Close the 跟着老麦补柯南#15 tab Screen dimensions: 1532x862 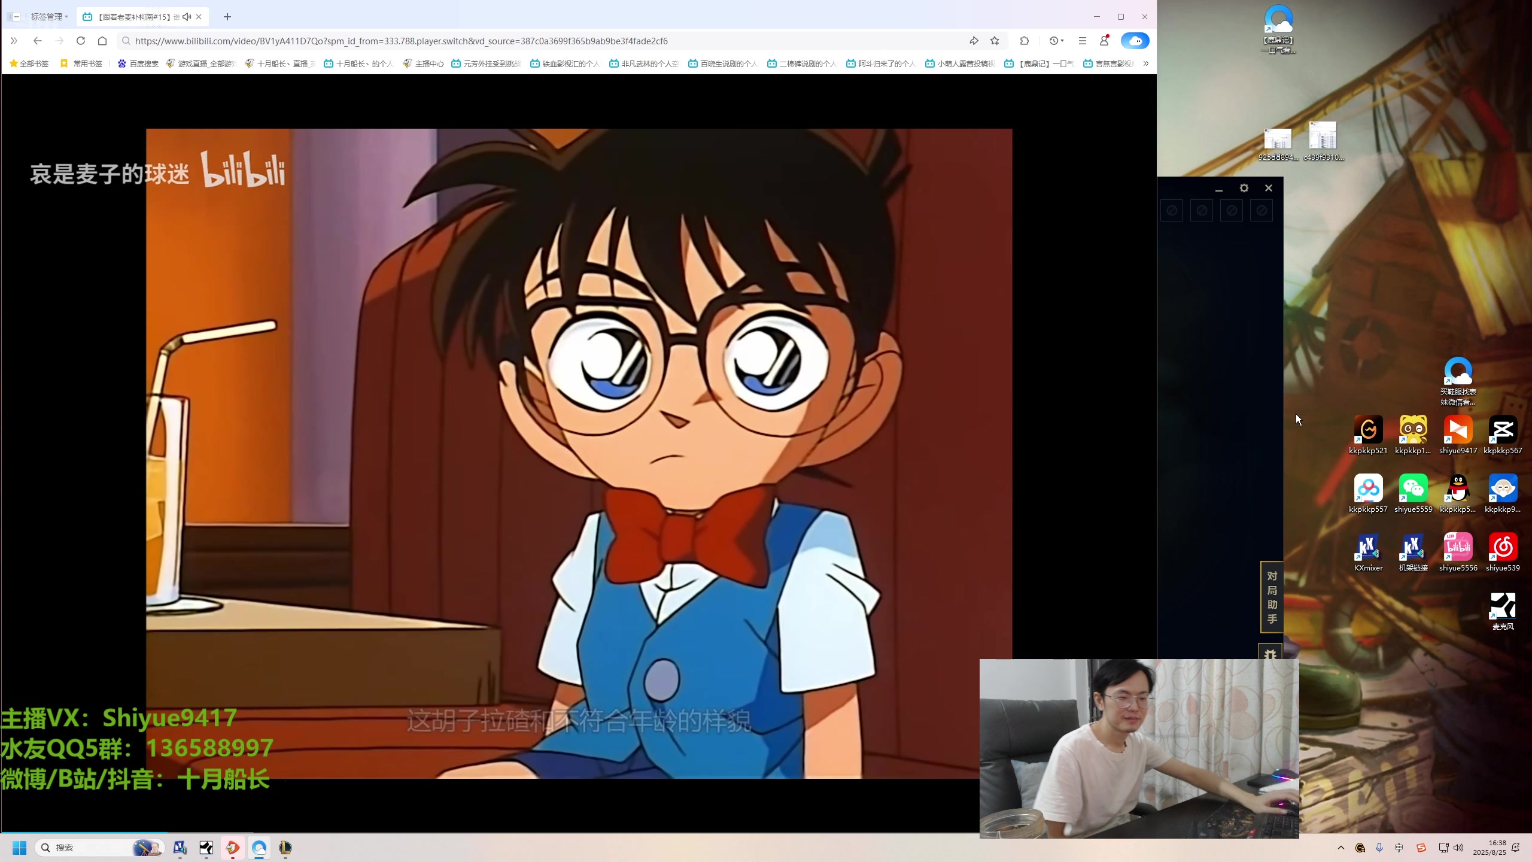[x=199, y=17]
